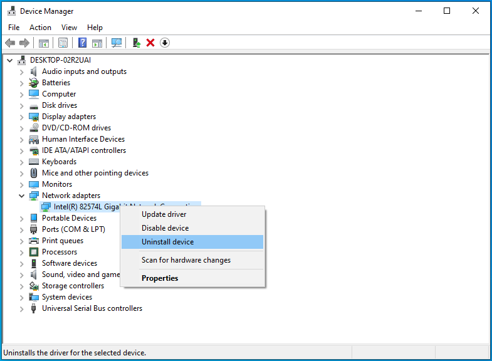The image size is (492, 361).
Task: Click the Properties toolbar icon
Action: point(63,43)
